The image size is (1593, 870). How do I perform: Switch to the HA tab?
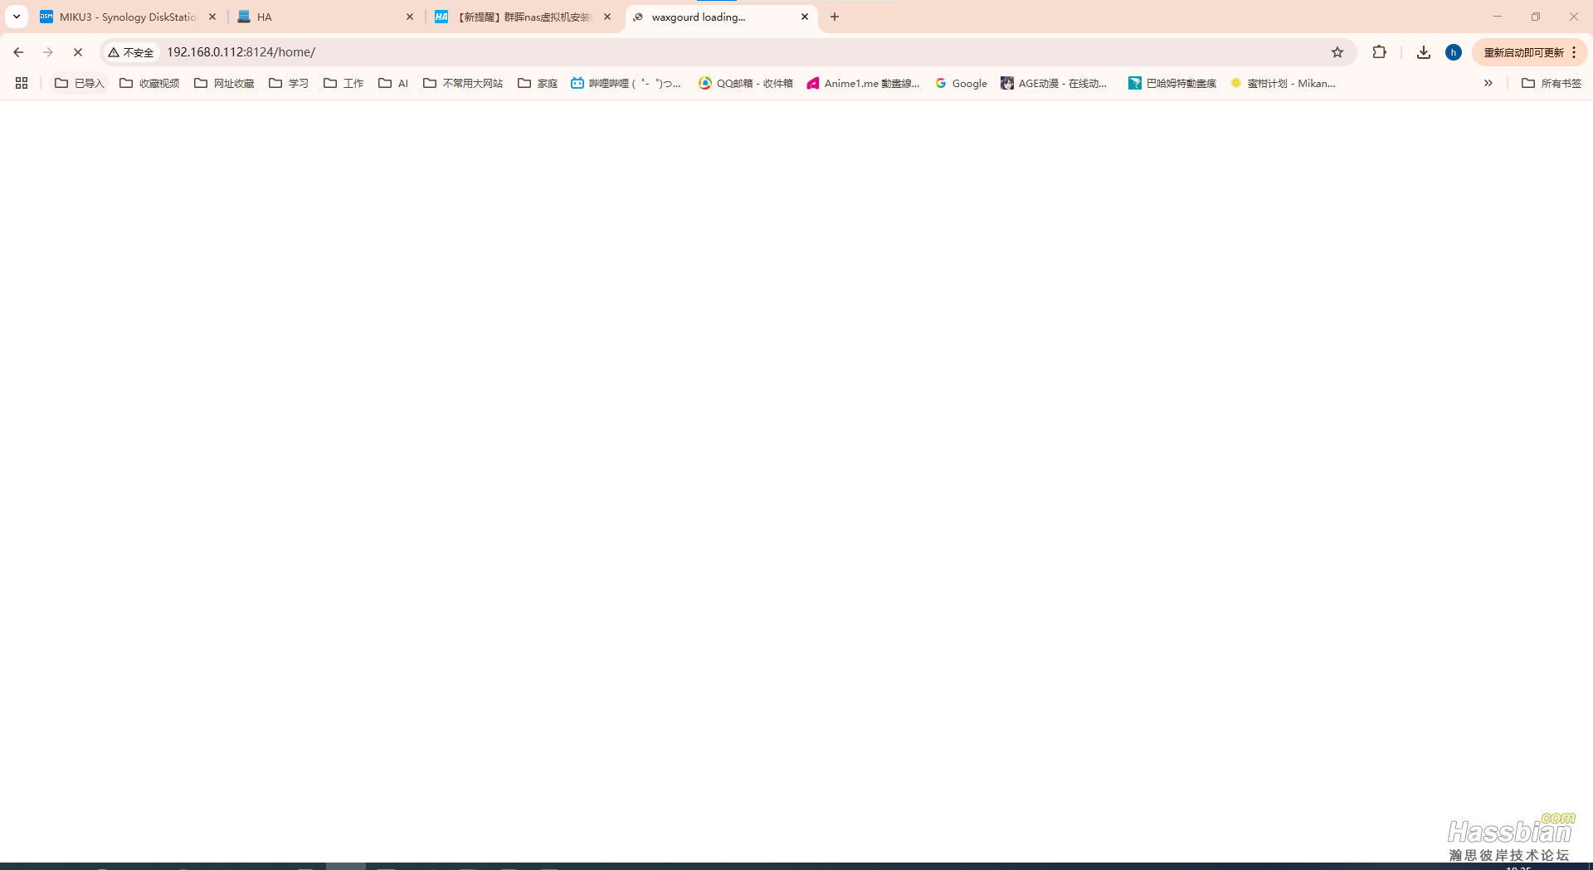click(x=315, y=17)
